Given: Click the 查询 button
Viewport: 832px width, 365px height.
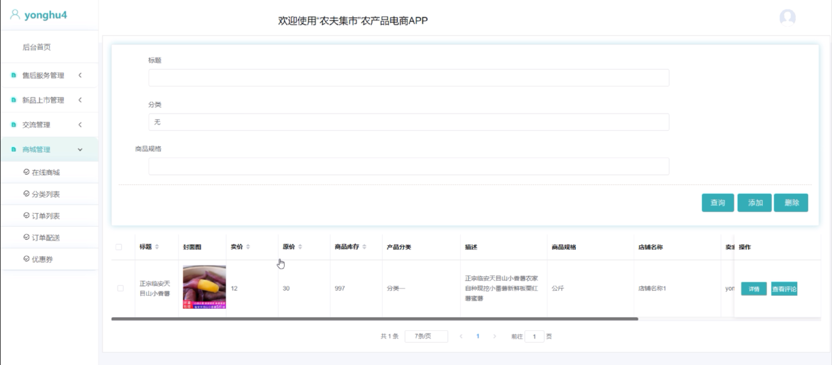Looking at the screenshot, I should click(717, 203).
